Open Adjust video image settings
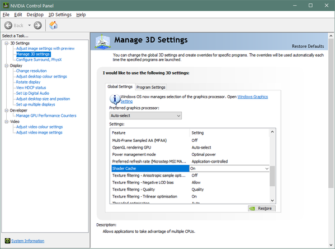 pyautogui.click(x=39, y=132)
